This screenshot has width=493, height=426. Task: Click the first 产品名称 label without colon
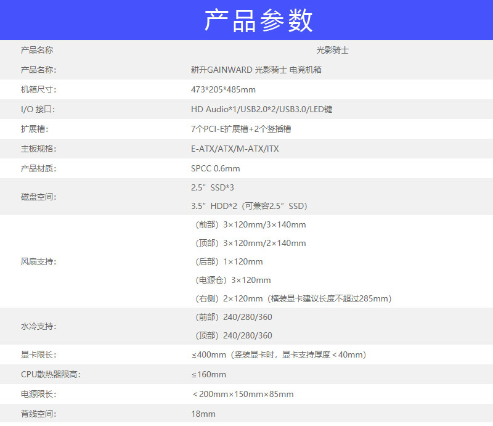tap(37, 51)
